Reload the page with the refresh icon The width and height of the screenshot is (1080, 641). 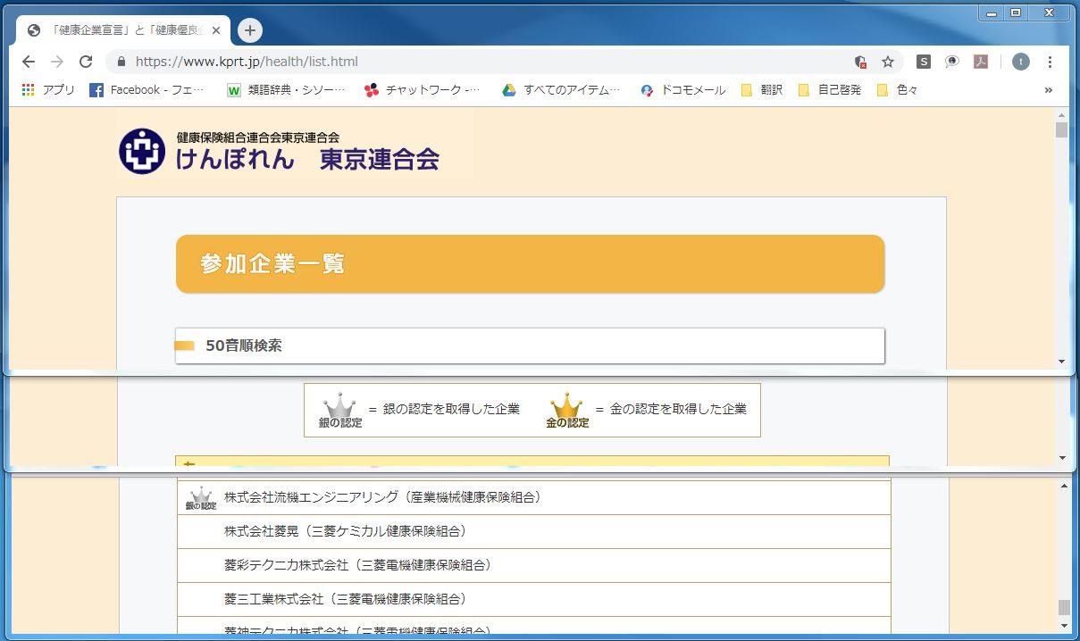coord(86,62)
